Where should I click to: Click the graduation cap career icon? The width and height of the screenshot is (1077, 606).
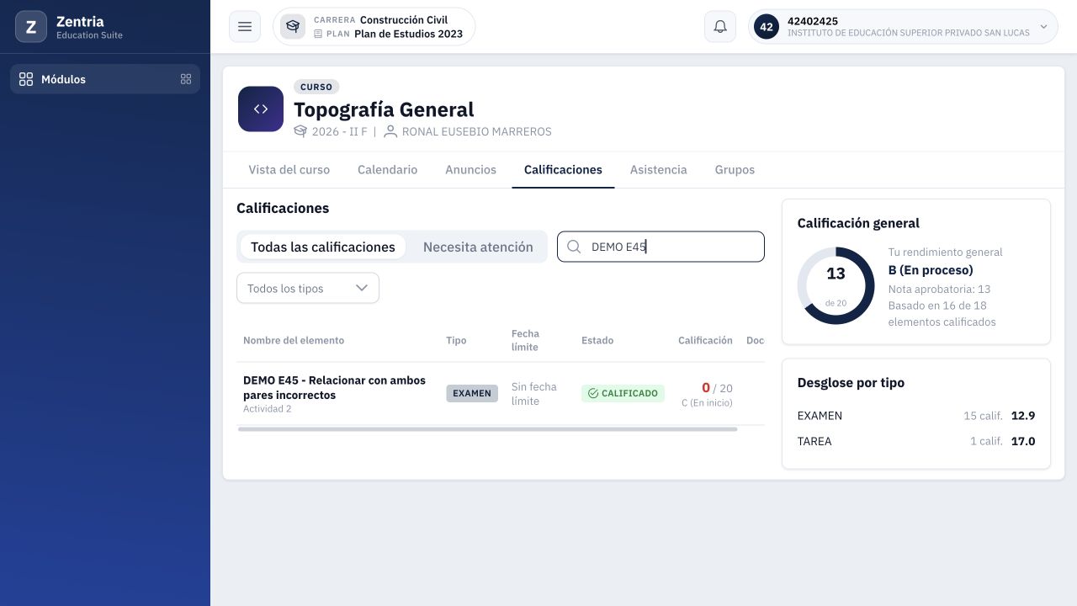pos(293,27)
